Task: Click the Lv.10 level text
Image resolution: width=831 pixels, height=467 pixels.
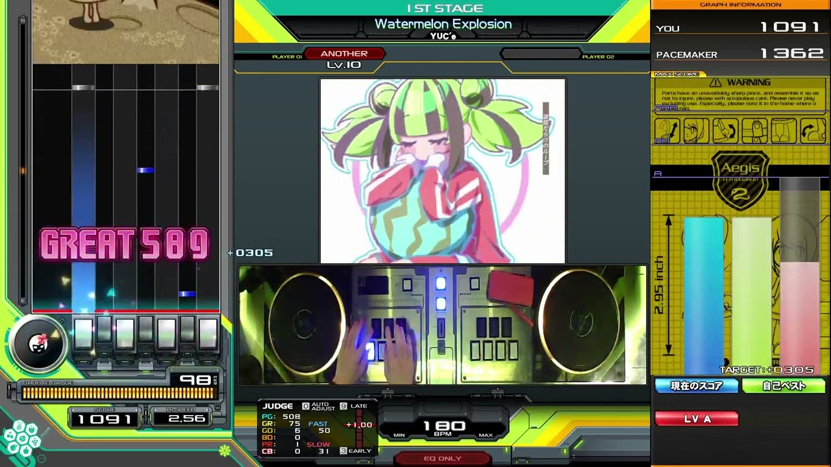Action: tap(343, 65)
